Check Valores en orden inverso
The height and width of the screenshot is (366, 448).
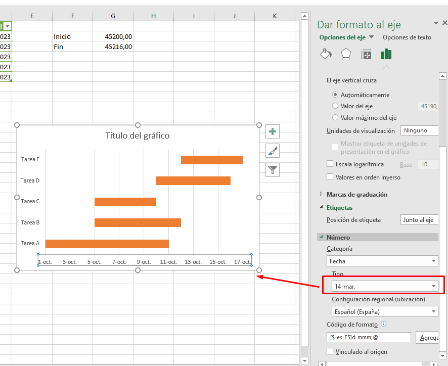330,177
